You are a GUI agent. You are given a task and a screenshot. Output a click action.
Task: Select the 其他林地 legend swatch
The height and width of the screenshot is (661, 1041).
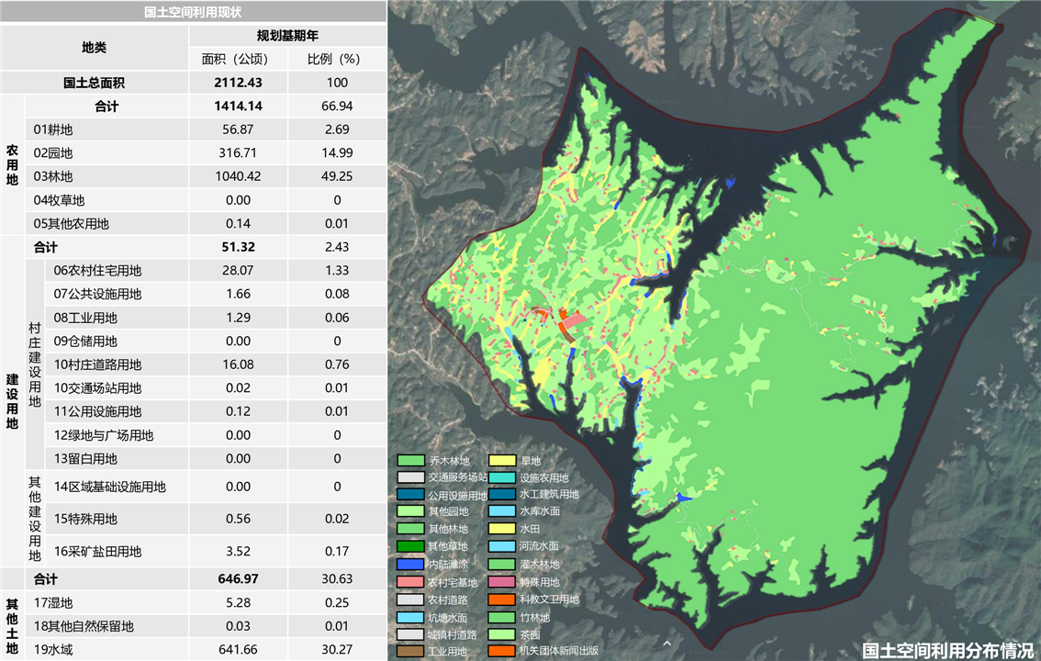tap(410, 529)
